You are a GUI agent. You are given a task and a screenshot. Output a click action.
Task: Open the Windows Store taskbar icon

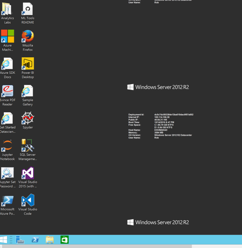(65, 240)
